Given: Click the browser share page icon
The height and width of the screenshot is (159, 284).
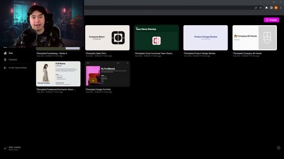Looking at the screenshot, I should tap(256, 8).
